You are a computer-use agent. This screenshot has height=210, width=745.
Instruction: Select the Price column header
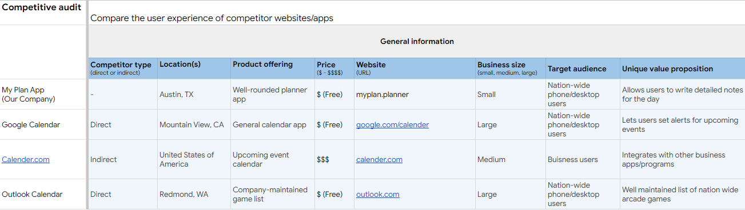(334, 68)
